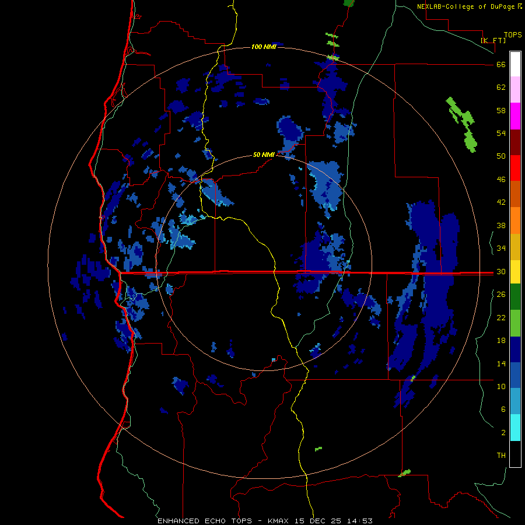Pick the light blue legend swatch

coord(515,401)
